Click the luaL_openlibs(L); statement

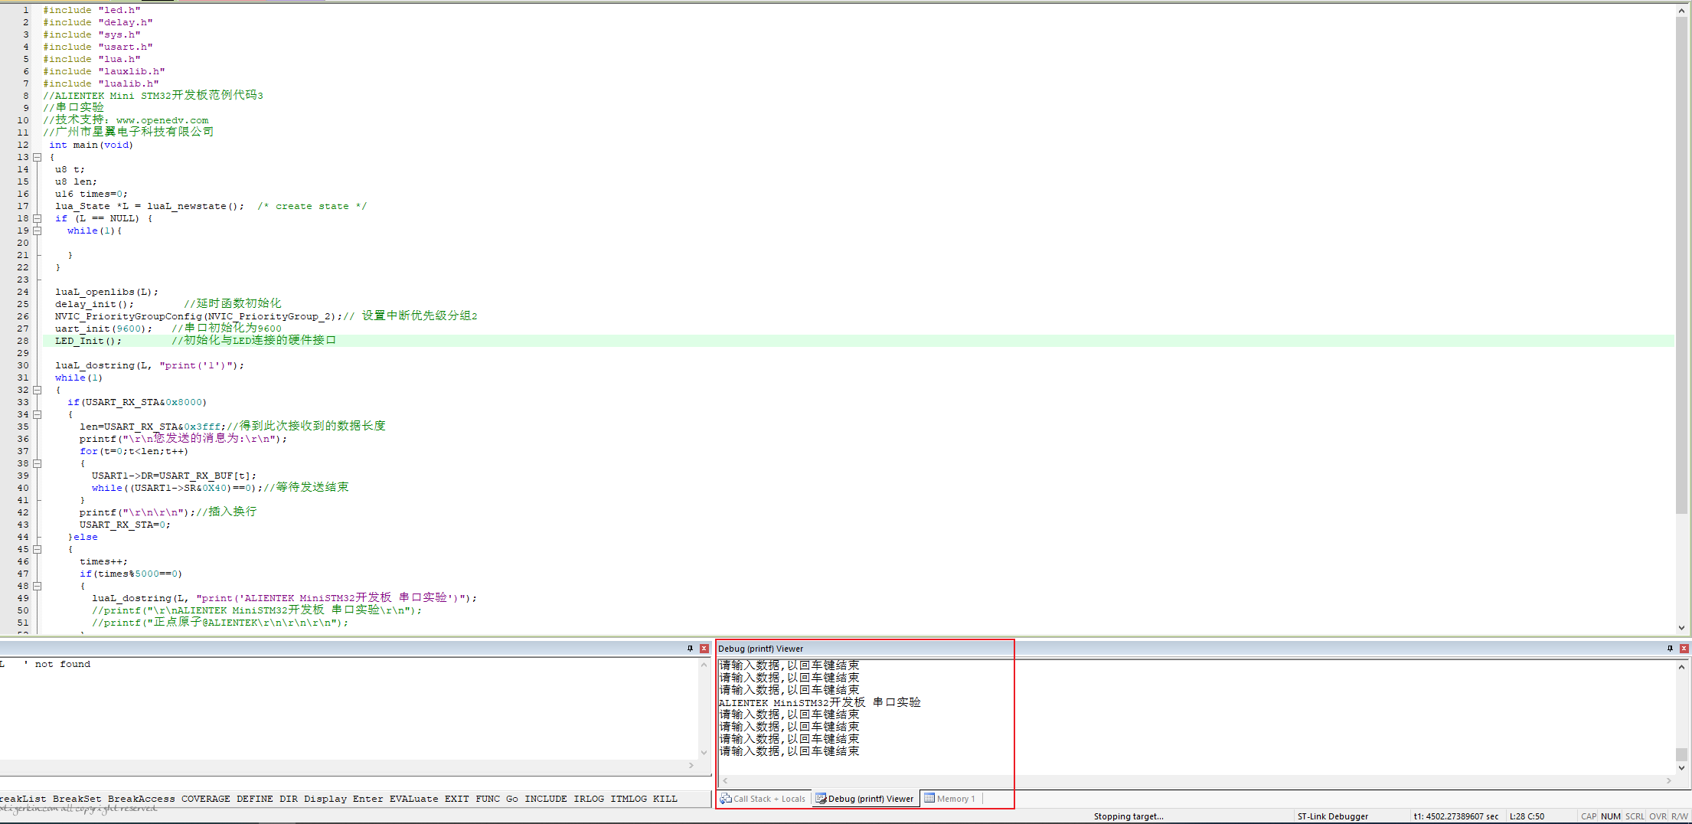[x=106, y=292]
